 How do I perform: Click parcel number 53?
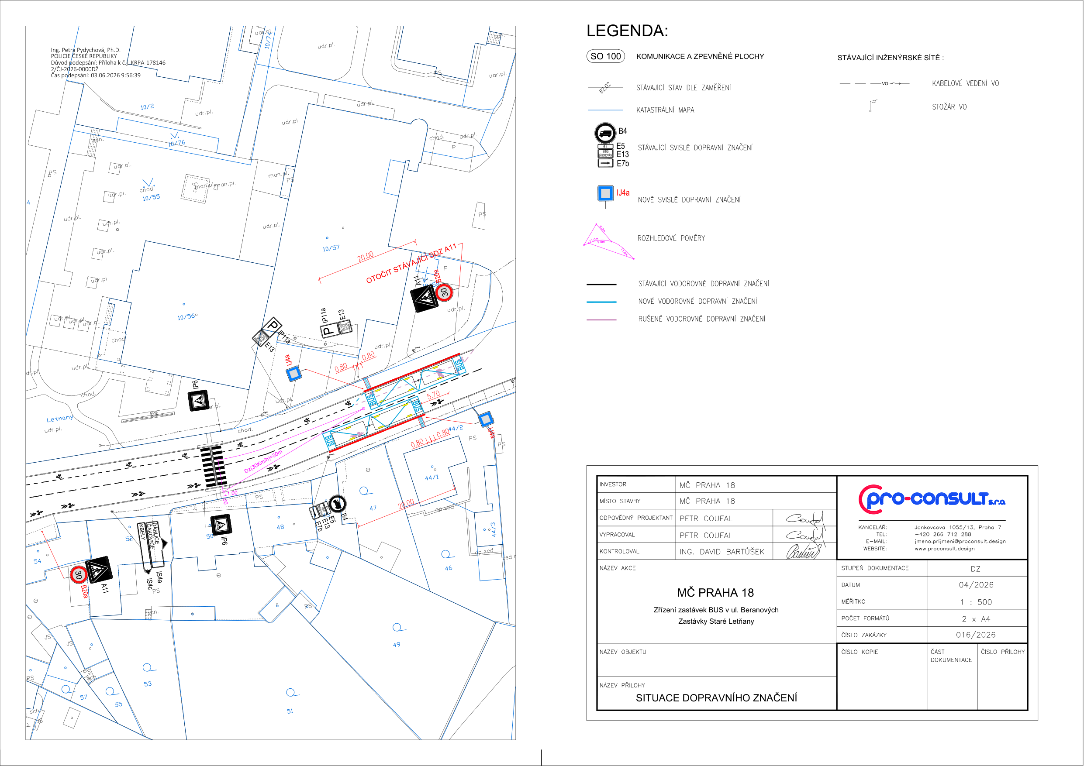point(148,684)
